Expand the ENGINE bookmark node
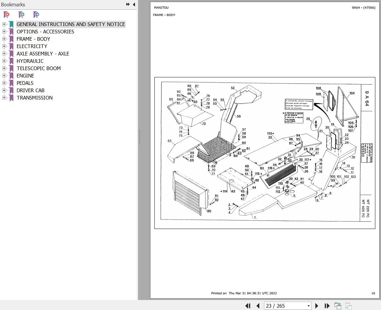 [x=4, y=75]
